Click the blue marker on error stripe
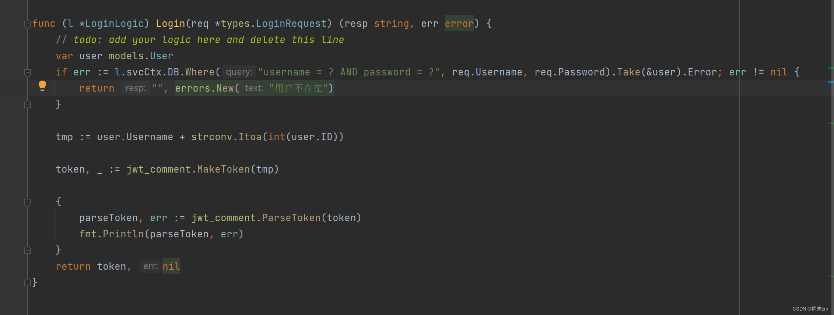This screenshot has height=315, width=834. (x=830, y=82)
